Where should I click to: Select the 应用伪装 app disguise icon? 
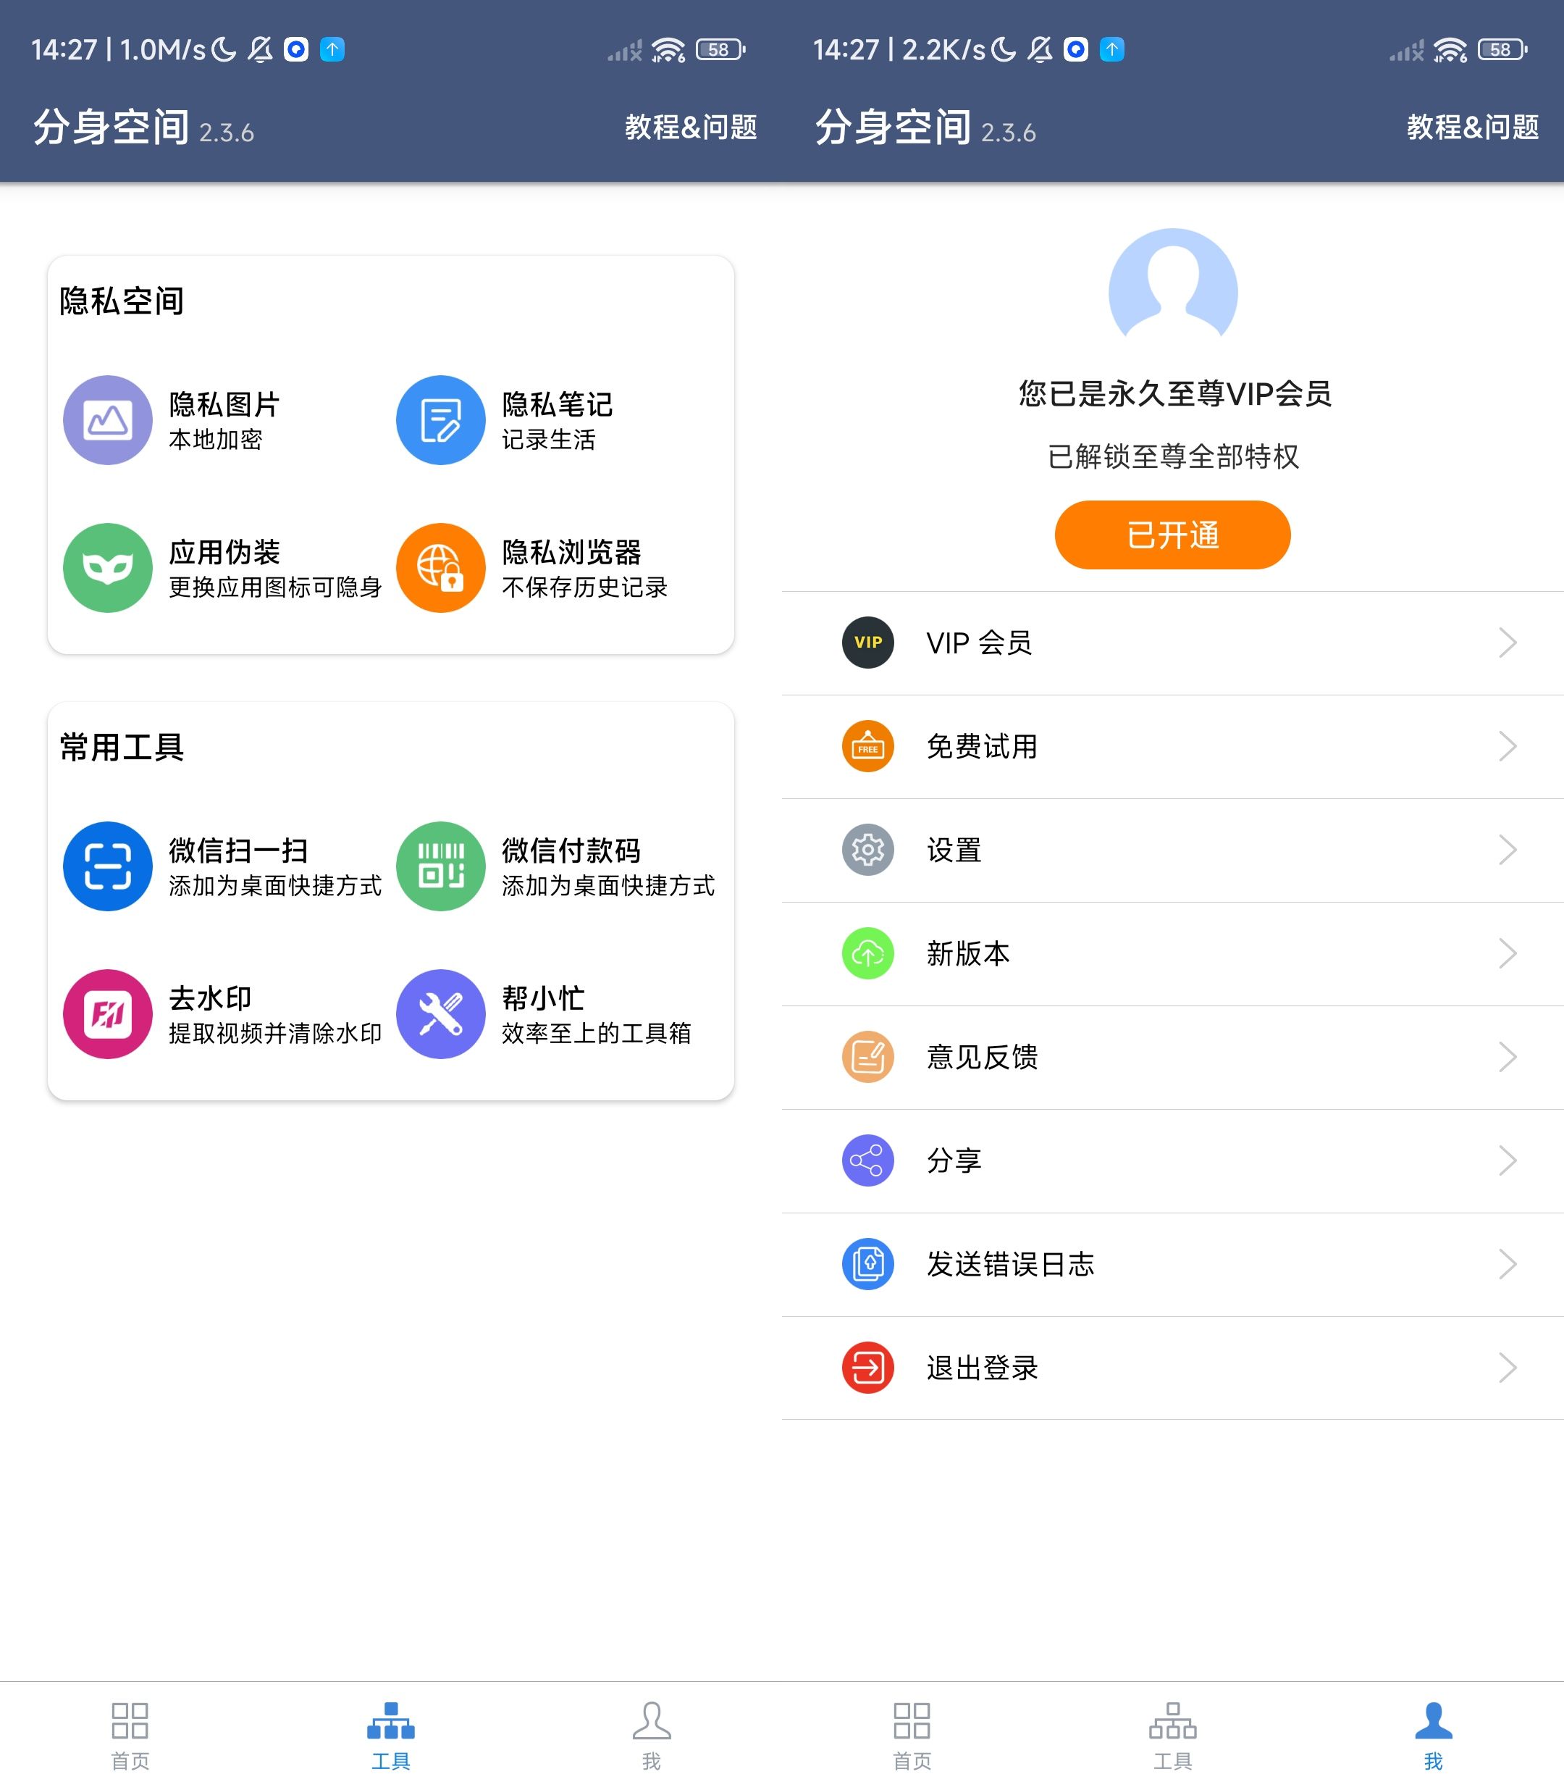point(107,567)
